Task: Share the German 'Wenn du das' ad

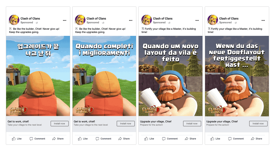Action: 256,139
